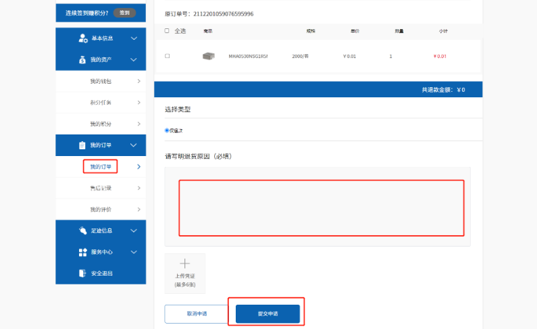Viewport: 537px width, 329px height.
Task: Click the 签到 check-in pill button
Action: (x=125, y=13)
